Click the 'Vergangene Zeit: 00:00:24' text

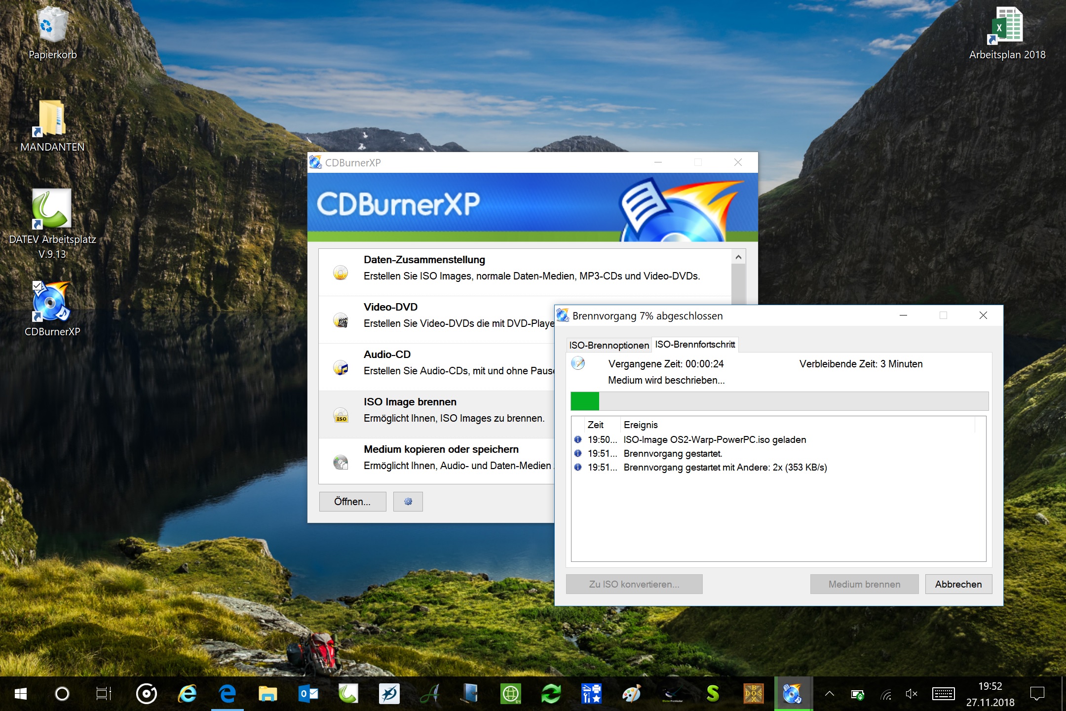666,364
